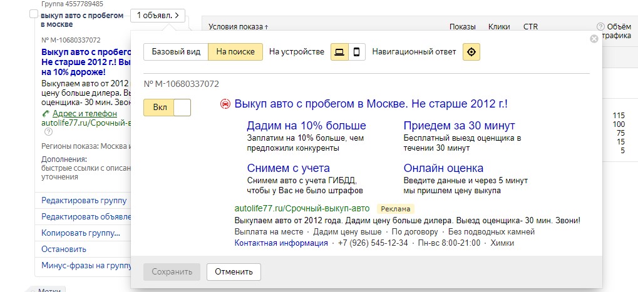The image size is (638, 292).
Task: Open Минус-фразы на группу
Action: coord(86,266)
